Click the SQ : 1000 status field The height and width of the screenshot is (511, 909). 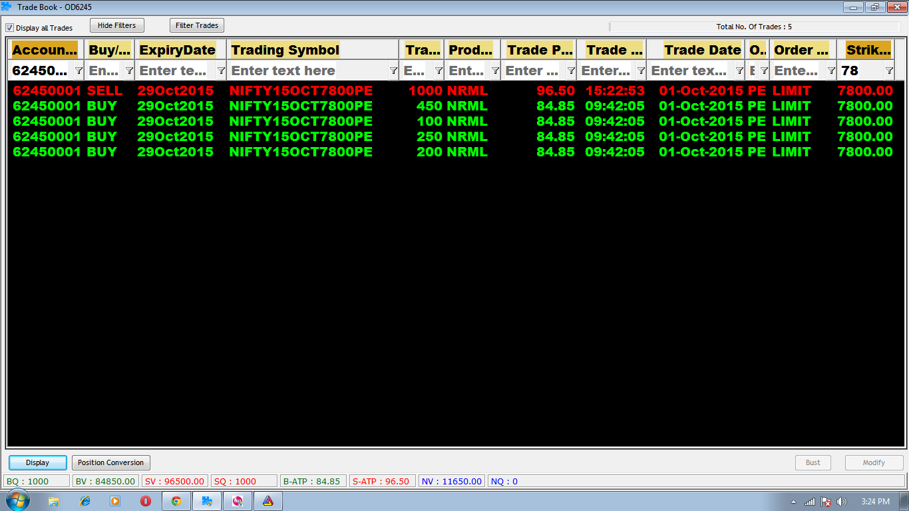click(x=244, y=481)
